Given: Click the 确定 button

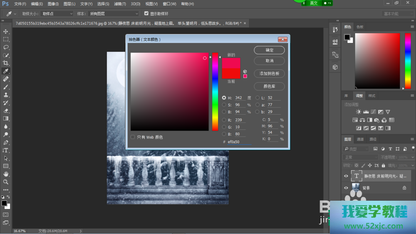Looking at the screenshot, I should (269, 50).
